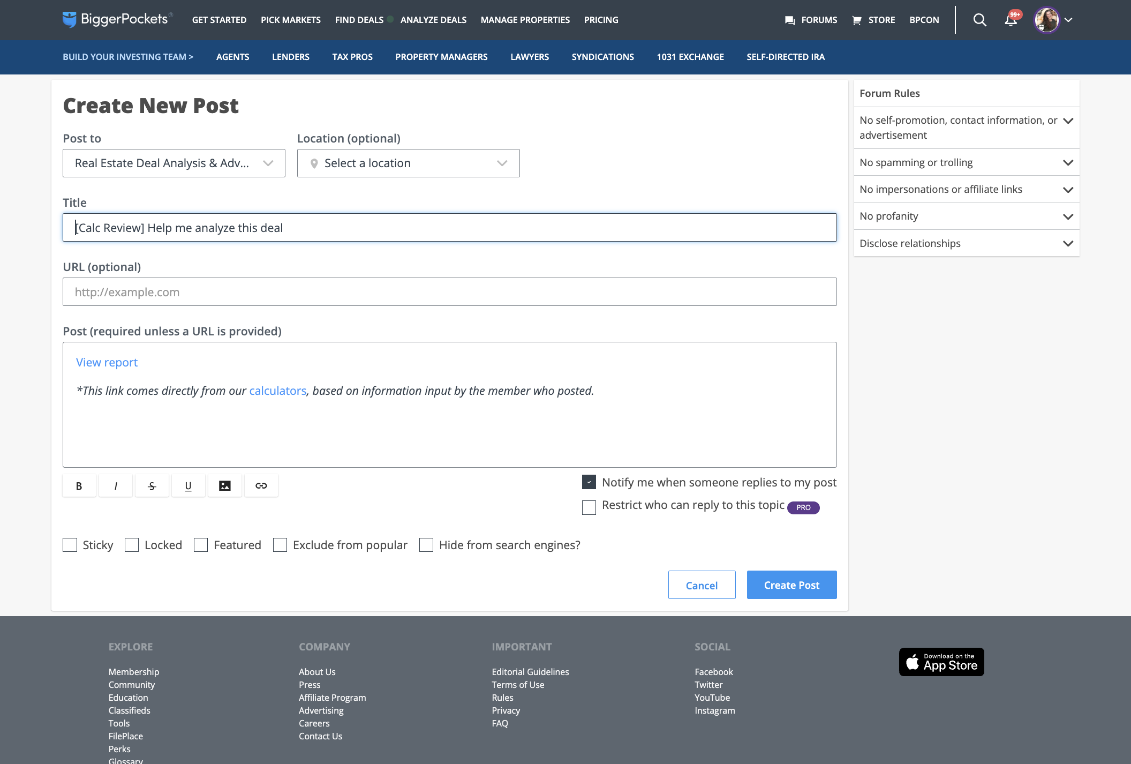Focus the Title input field
Screen dimensions: 1131x764
coord(450,227)
